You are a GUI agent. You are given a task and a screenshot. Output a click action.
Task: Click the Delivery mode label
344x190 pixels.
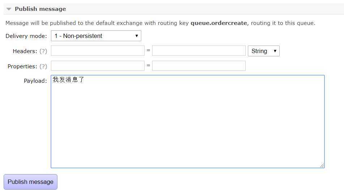tap(26, 36)
